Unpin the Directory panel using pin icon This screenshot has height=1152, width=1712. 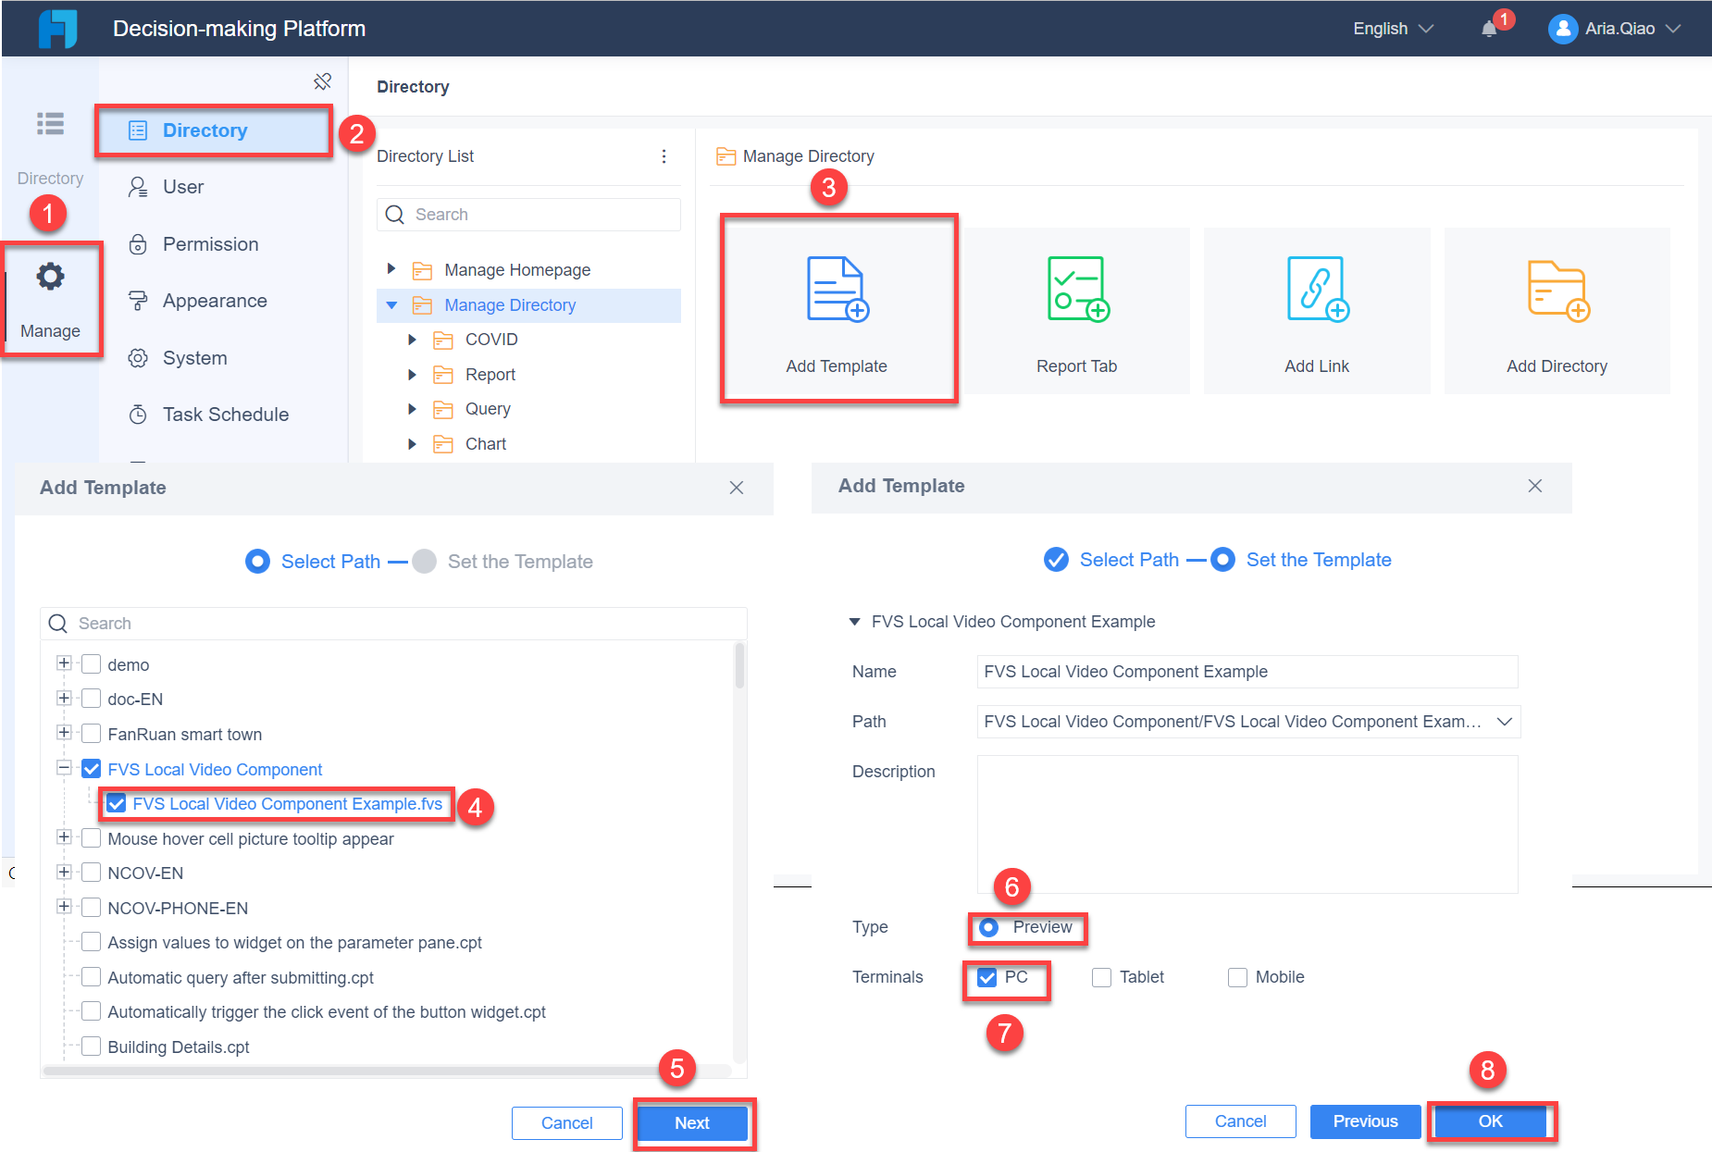(322, 81)
